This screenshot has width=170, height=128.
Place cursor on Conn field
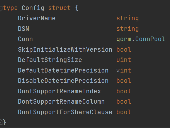pyautogui.click(x=25, y=39)
